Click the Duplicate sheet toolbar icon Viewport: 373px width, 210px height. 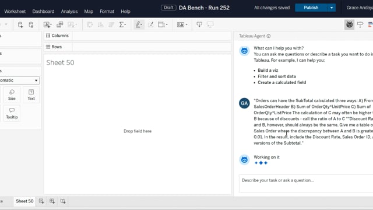click(x=59, y=24)
